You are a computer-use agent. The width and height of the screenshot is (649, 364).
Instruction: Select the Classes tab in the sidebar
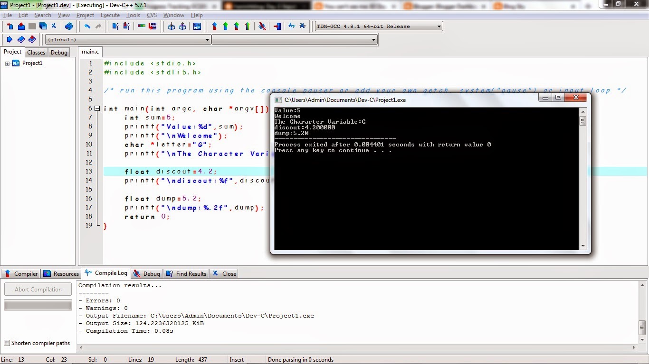tap(36, 52)
